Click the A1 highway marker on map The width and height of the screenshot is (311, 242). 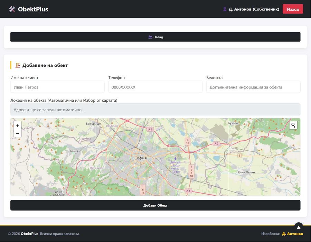pyautogui.click(x=188, y=191)
